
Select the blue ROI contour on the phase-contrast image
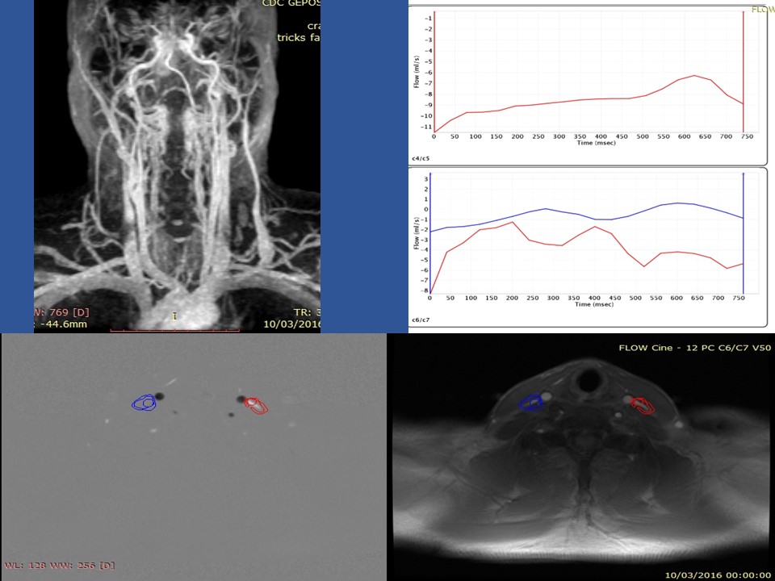144,403
